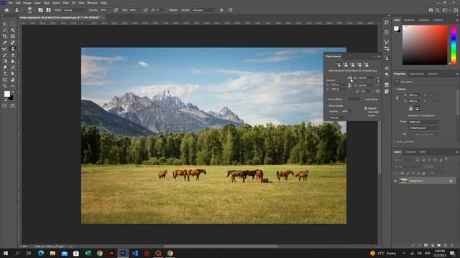The width and height of the screenshot is (460, 258).
Task: Select the Pen tool
Action: click(13, 67)
